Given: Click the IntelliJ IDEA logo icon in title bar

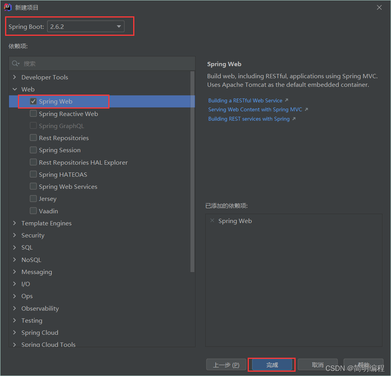Looking at the screenshot, I should 8,7.
